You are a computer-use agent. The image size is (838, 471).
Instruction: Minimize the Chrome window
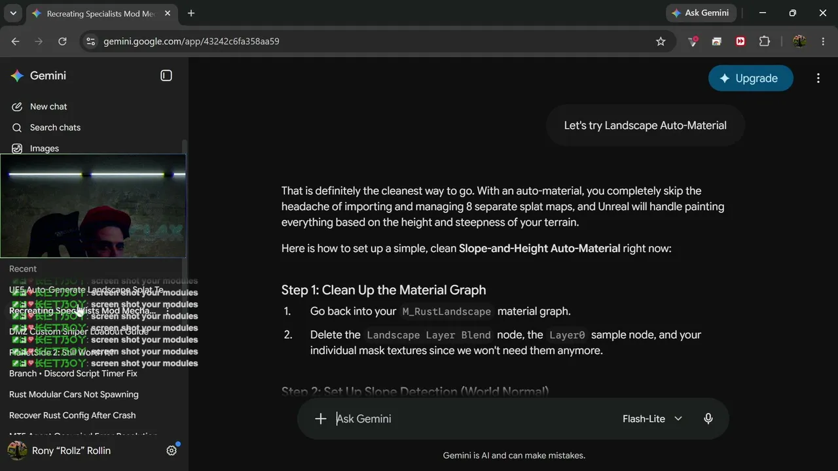(x=763, y=13)
